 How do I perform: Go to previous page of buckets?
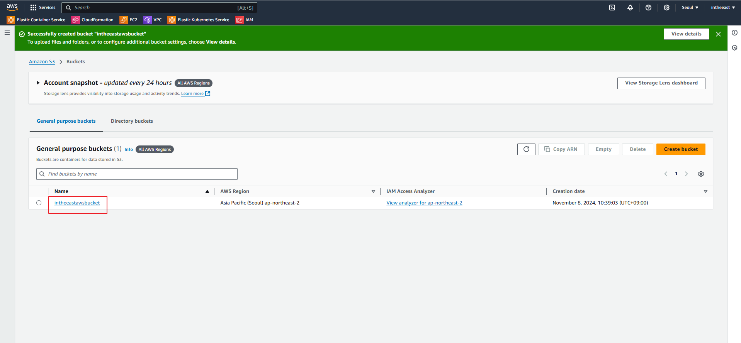tap(666, 174)
